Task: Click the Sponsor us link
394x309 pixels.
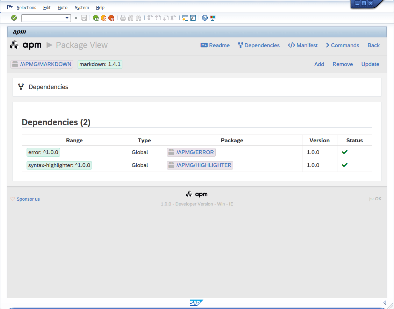Action: [x=28, y=199]
